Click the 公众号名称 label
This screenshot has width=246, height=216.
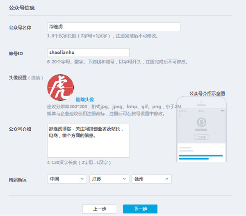click(x=20, y=27)
